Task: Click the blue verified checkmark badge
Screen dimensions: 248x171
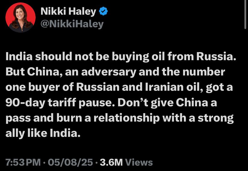Action: pyautogui.click(x=103, y=11)
